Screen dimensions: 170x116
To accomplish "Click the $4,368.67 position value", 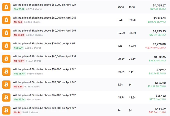I will (x=159, y=6).
